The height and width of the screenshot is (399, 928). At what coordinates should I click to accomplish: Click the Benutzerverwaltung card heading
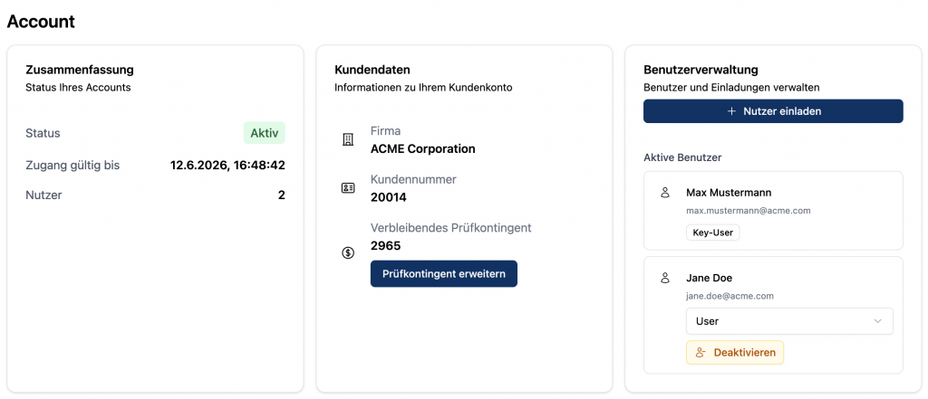(701, 70)
